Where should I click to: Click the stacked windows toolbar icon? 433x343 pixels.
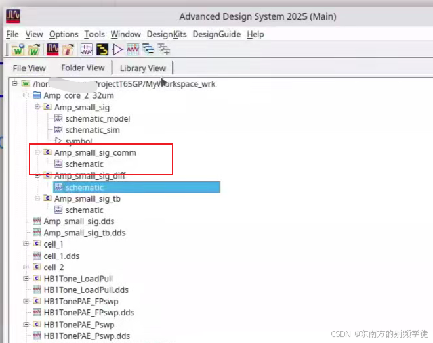tap(148, 50)
